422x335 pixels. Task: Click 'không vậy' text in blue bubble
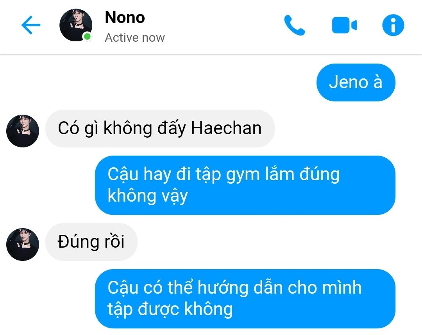(147, 195)
